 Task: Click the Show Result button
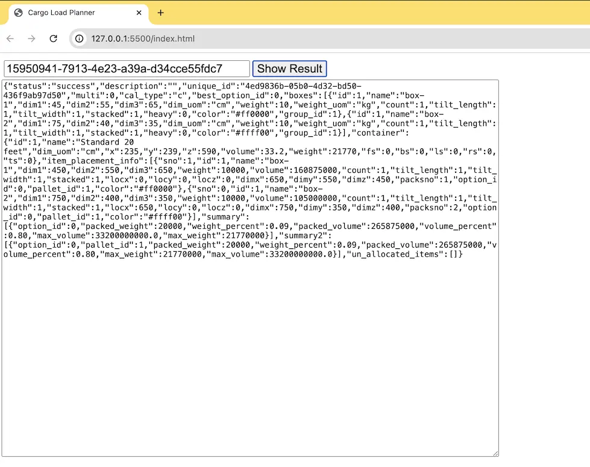[289, 69]
